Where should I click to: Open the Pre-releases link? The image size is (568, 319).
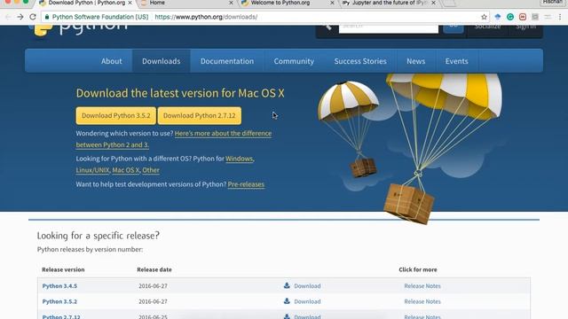pos(246,184)
